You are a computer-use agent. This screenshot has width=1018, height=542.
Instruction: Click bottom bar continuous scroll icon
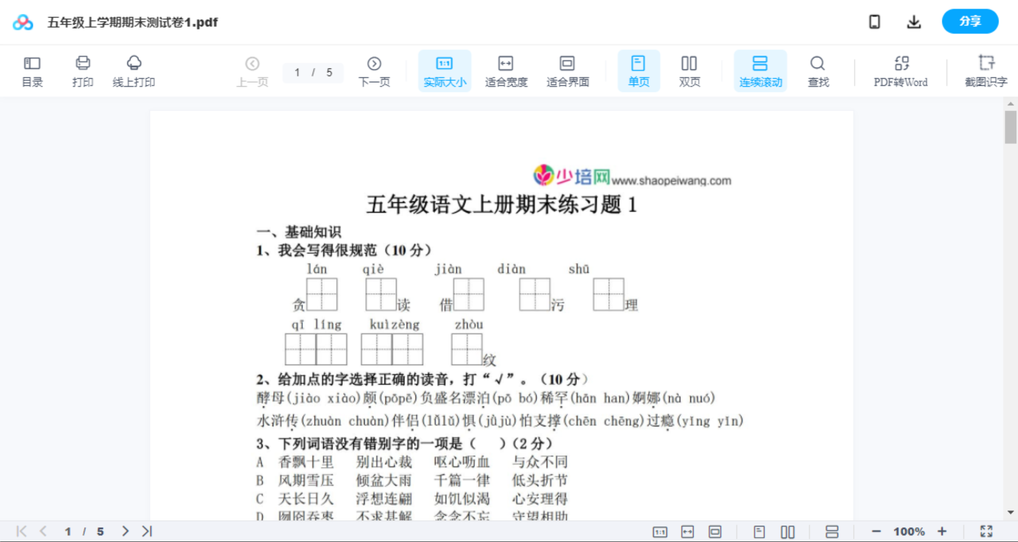point(832,532)
